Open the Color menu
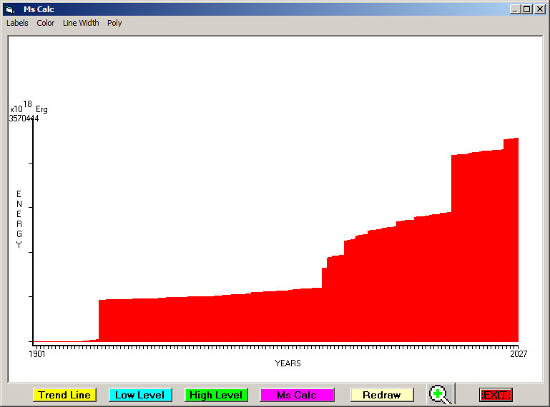550x407 pixels. pos(46,23)
